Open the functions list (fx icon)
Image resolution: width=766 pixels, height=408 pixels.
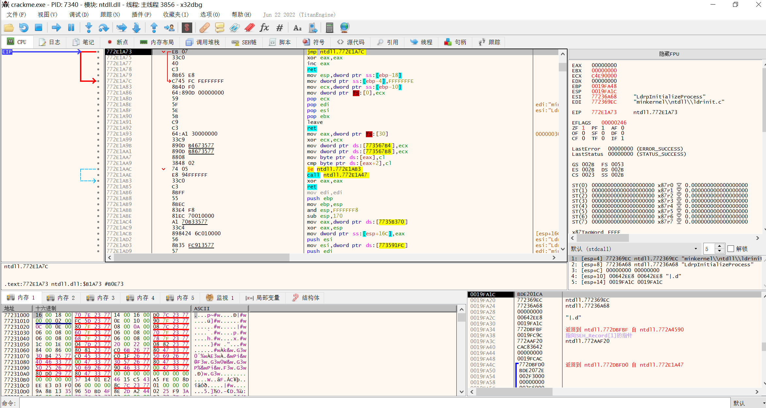[264, 28]
